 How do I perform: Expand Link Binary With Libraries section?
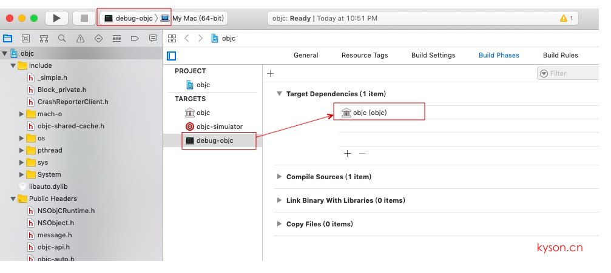[x=279, y=200]
